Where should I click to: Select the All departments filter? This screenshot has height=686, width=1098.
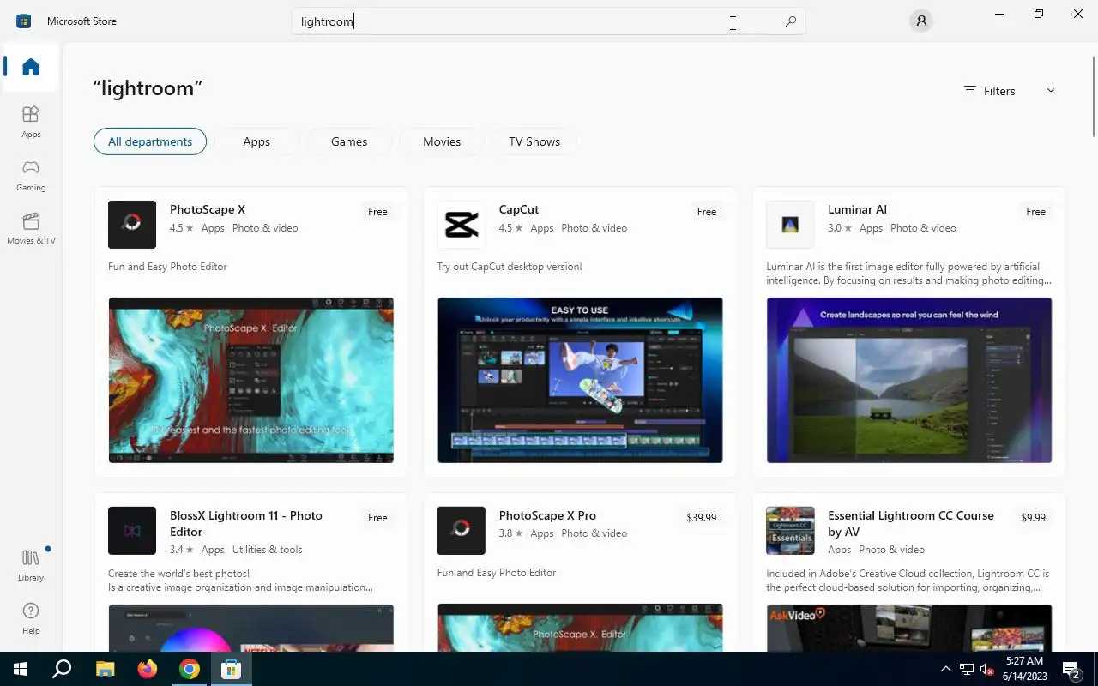(150, 141)
